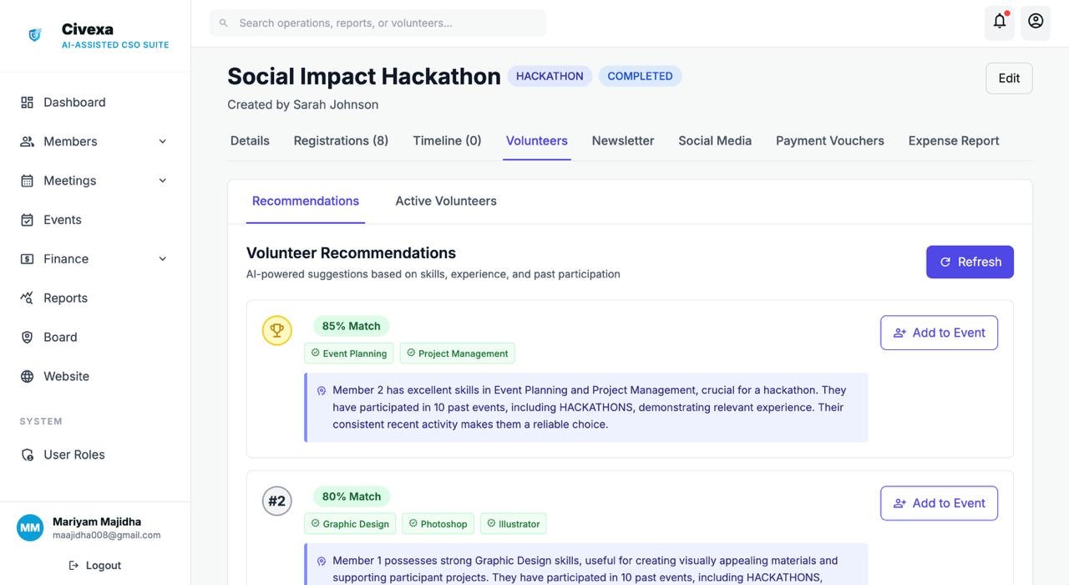Add the 85% match volunteer to event
Viewport: 1069px width, 585px height.
point(939,332)
